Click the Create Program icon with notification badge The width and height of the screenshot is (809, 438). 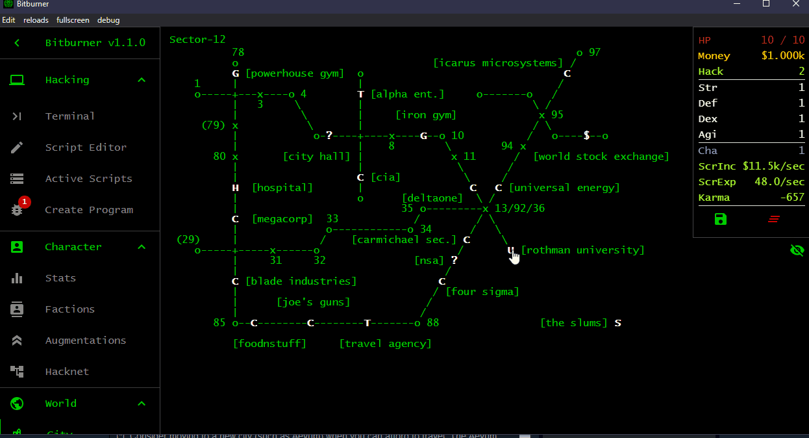[x=17, y=209]
